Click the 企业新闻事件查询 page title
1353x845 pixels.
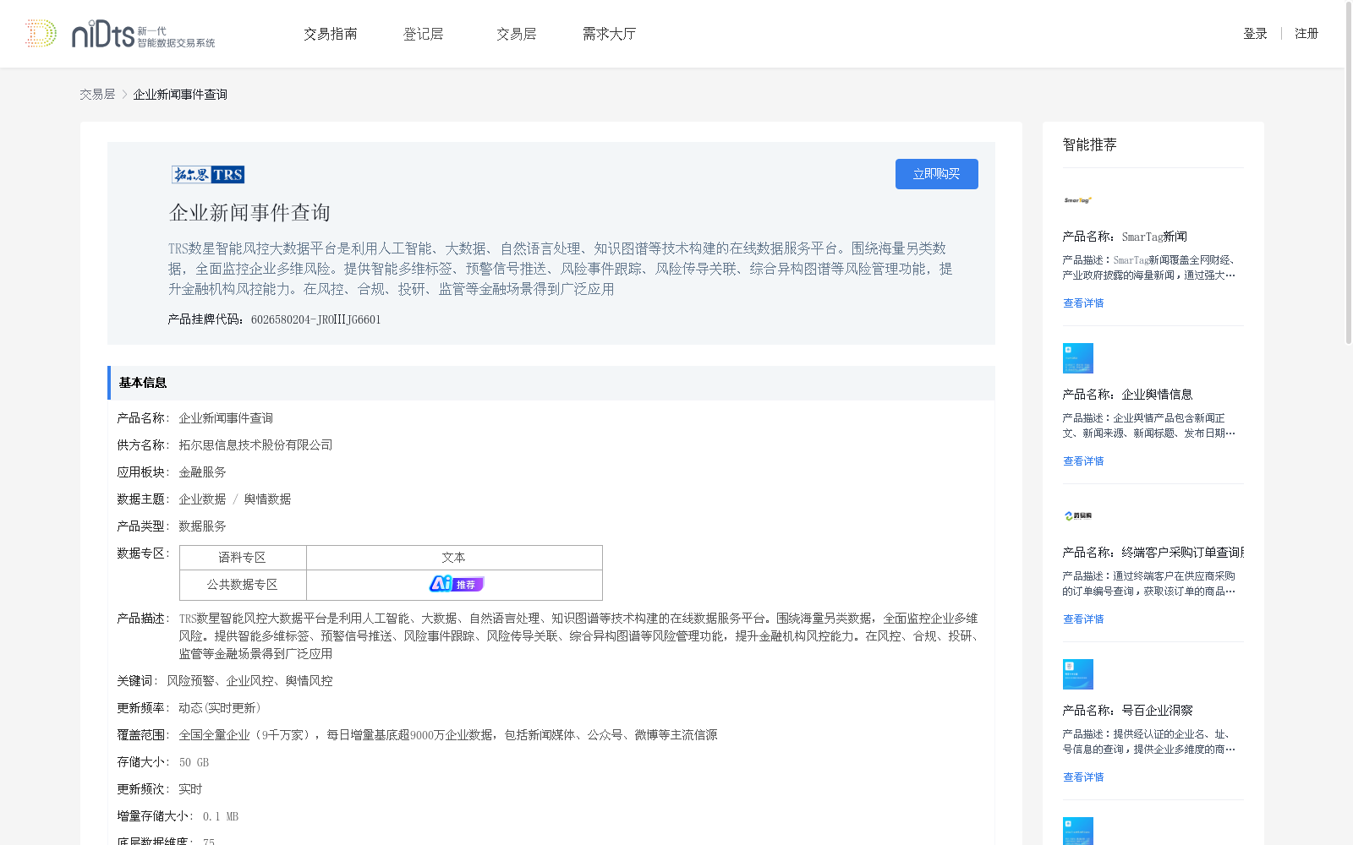pyautogui.click(x=249, y=213)
